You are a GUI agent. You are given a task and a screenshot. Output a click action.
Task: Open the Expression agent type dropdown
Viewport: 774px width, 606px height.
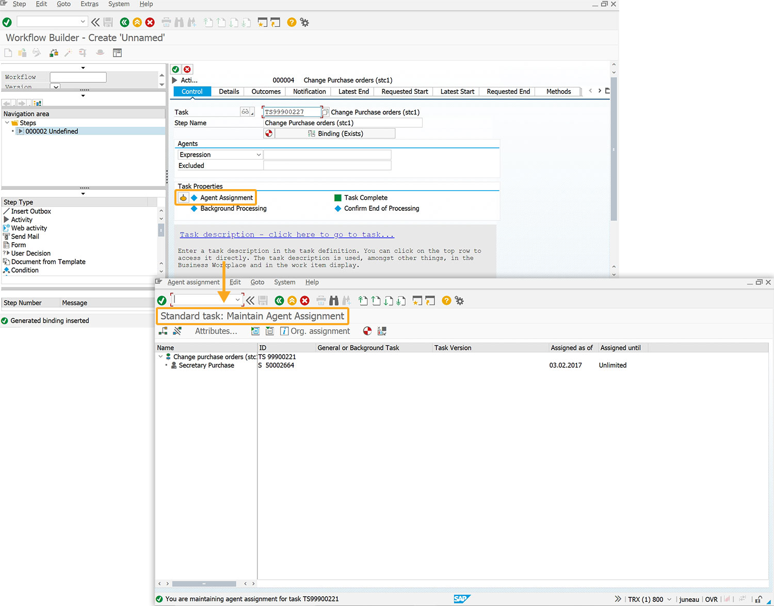coord(259,155)
